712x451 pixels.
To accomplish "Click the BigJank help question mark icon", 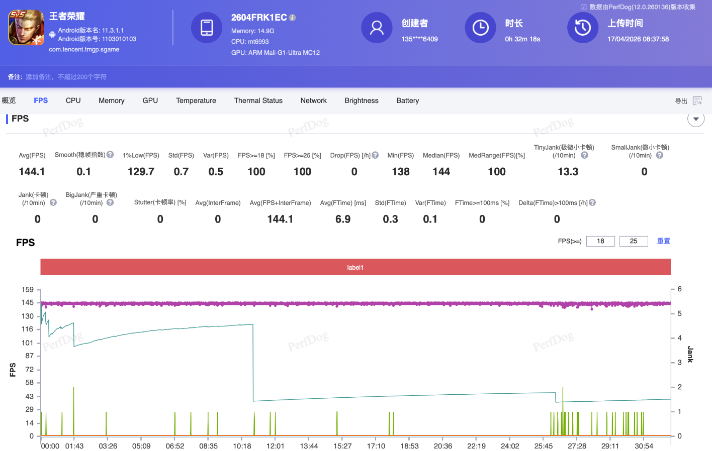I will 110,203.
